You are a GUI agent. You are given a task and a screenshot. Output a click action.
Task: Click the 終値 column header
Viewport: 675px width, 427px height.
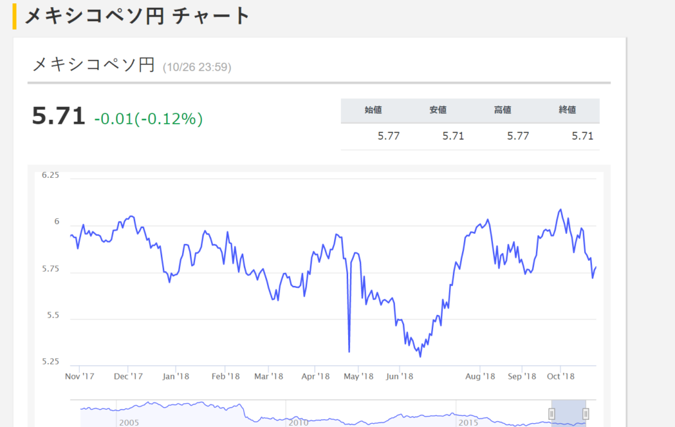(567, 110)
